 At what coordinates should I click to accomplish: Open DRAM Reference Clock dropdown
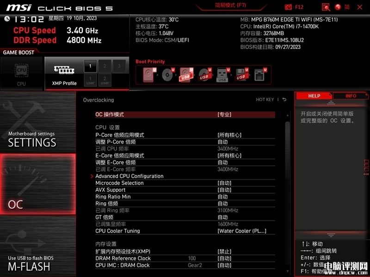[x=185, y=259]
